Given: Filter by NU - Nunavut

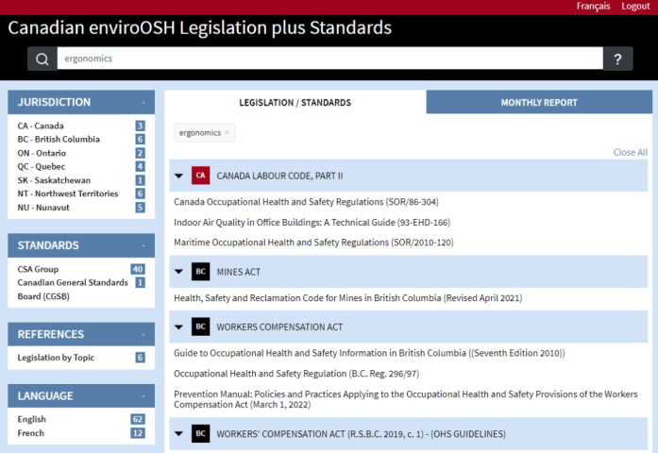Looking at the screenshot, I should (x=43, y=208).
